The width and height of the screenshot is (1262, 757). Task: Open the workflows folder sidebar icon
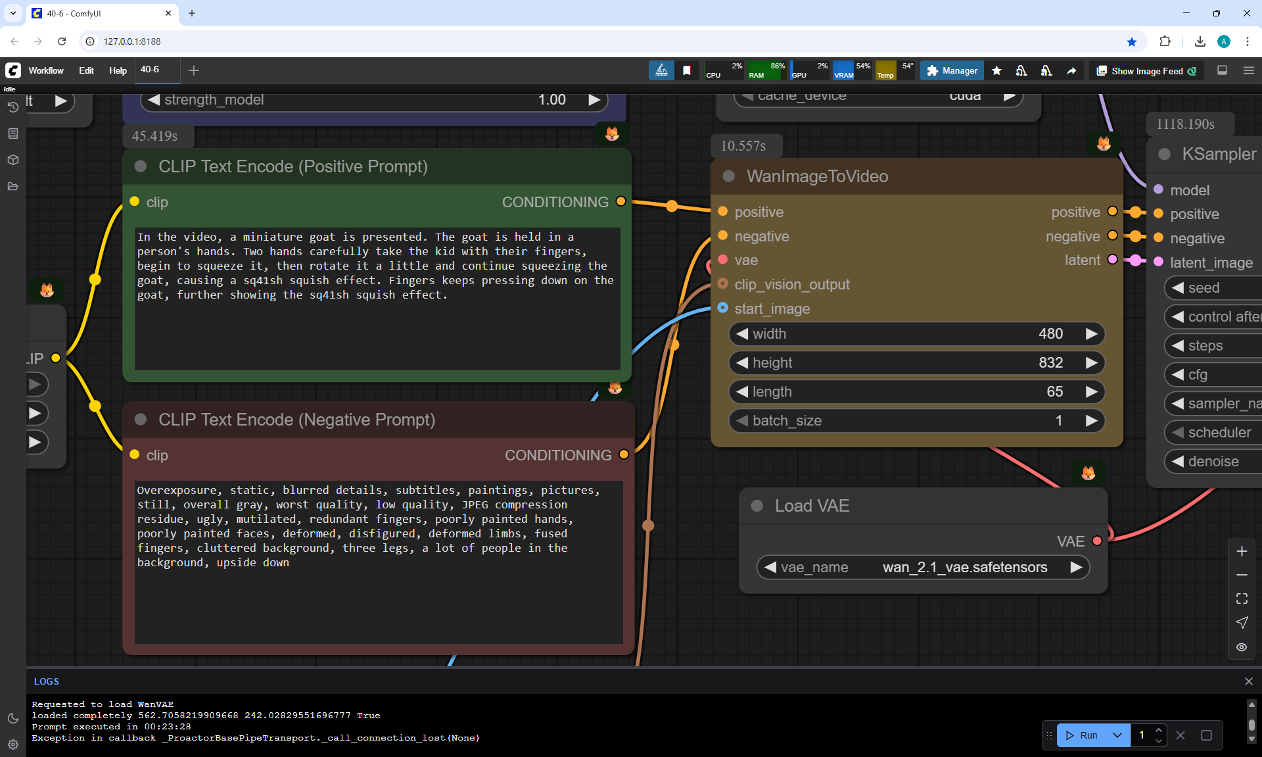(x=12, y=186)
